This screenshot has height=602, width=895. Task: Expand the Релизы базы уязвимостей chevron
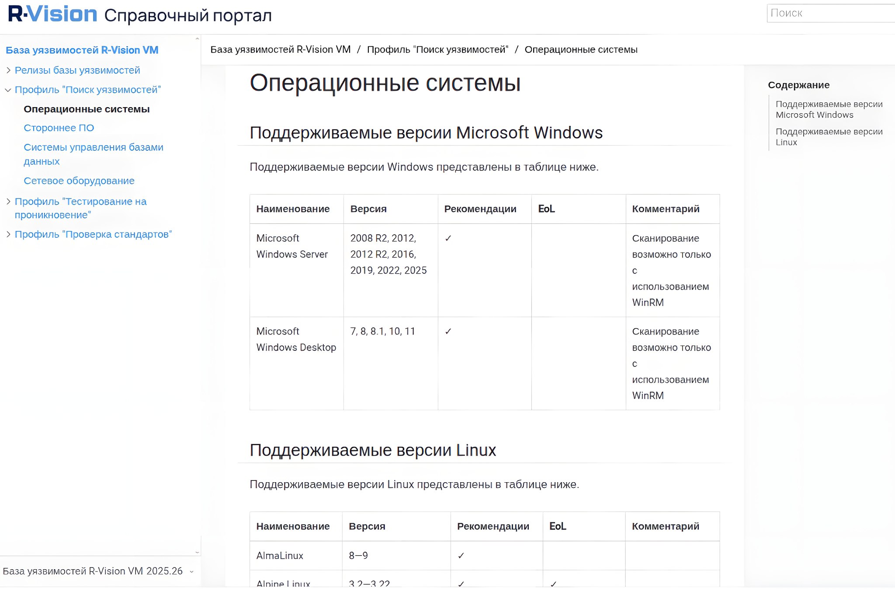(x=8, y=70)
